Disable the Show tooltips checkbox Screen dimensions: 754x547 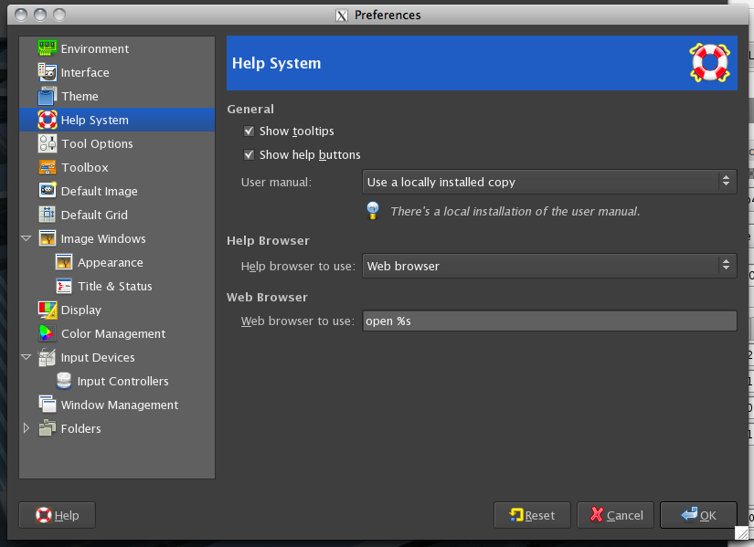tap(249, 131)
